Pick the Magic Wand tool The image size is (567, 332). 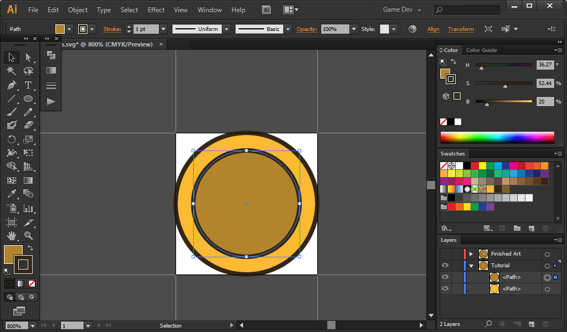11,71
